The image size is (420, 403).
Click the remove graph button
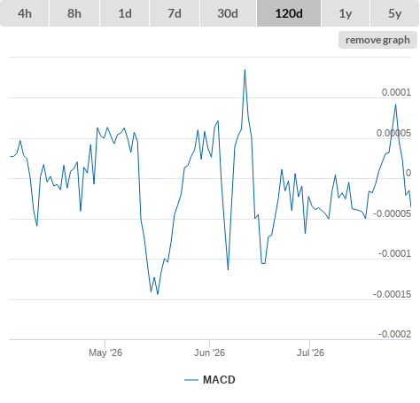377,40
